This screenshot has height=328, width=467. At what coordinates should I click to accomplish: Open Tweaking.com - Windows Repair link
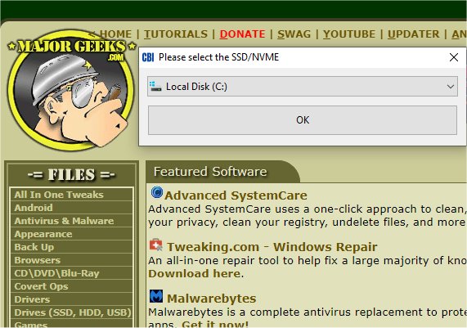[x=272, y=247]
